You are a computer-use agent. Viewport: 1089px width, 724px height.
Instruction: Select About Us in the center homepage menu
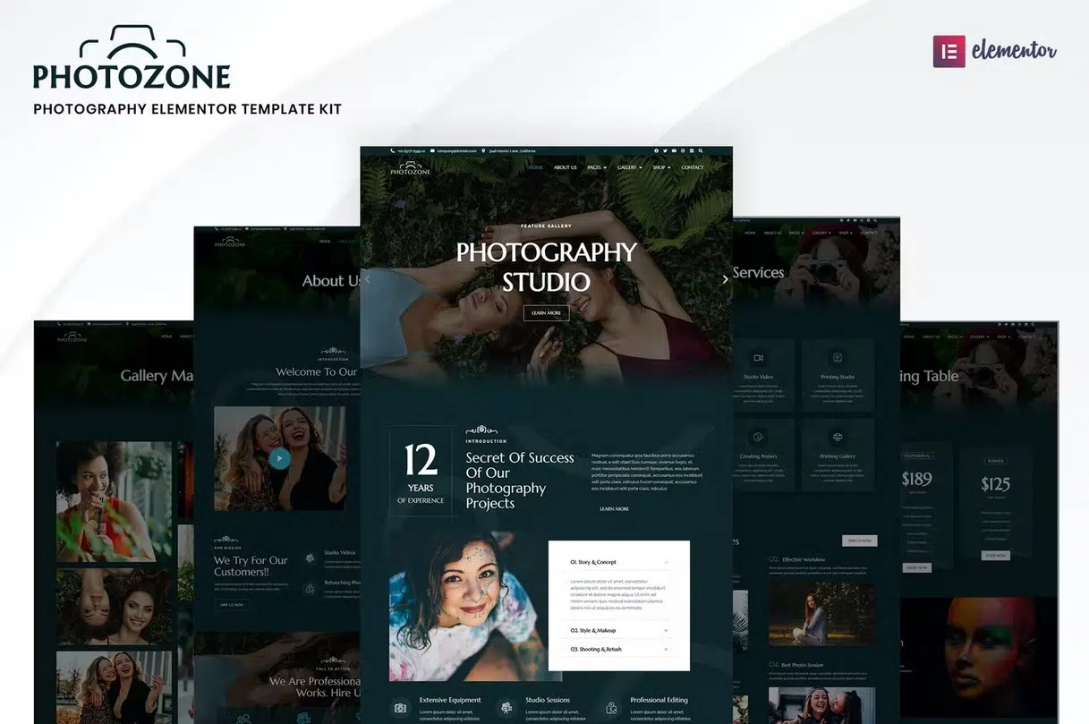[x=565, y=167]
